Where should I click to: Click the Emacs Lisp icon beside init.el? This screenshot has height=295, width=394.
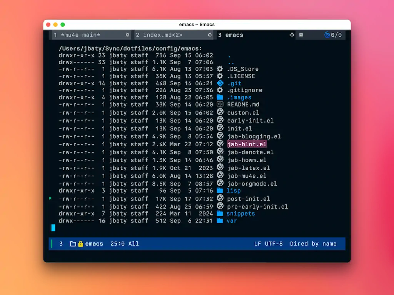pyautogui.click(x=220, y=128)
